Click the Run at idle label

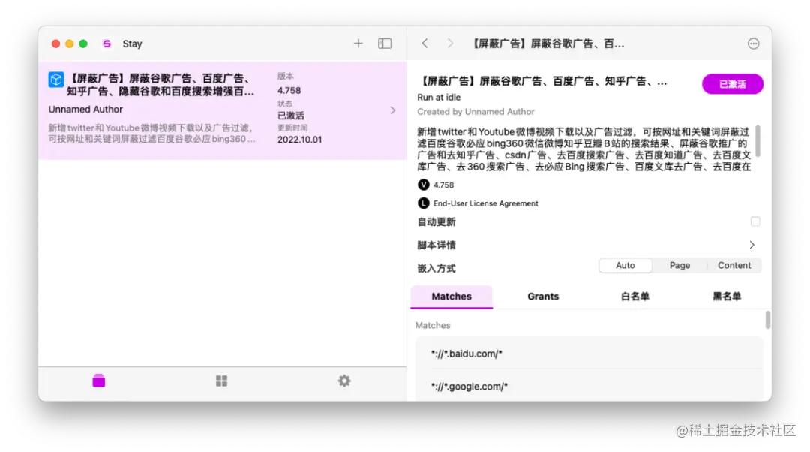439,97
